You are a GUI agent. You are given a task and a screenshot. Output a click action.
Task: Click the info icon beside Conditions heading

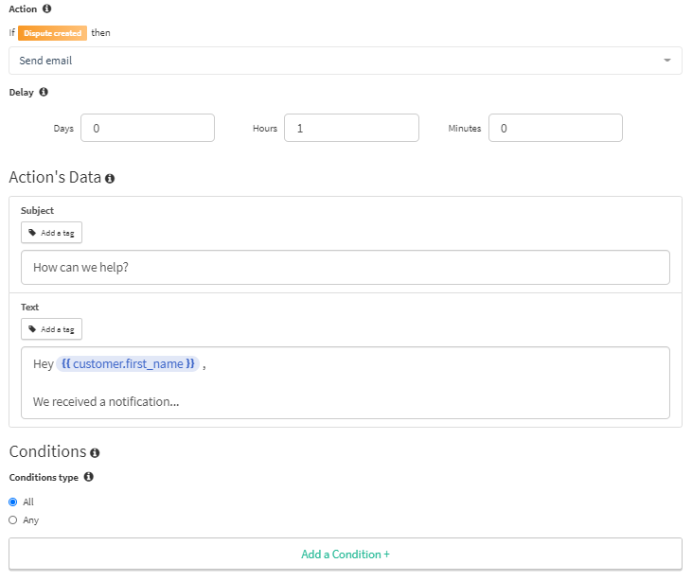pyautogui.click(x=95, y=452)
